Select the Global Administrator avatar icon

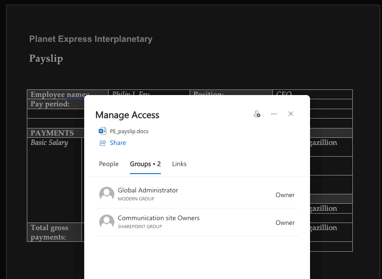tap(107, 194)
